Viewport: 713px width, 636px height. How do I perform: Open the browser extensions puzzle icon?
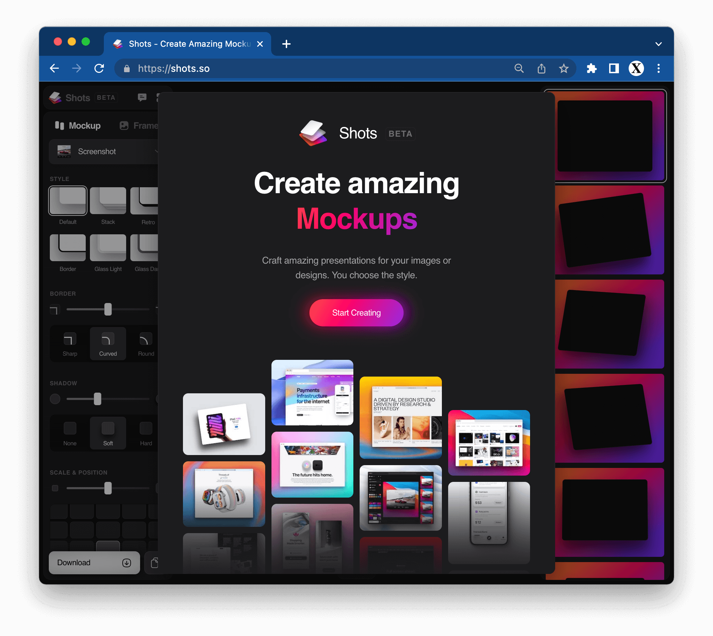(x=591, y=68)
